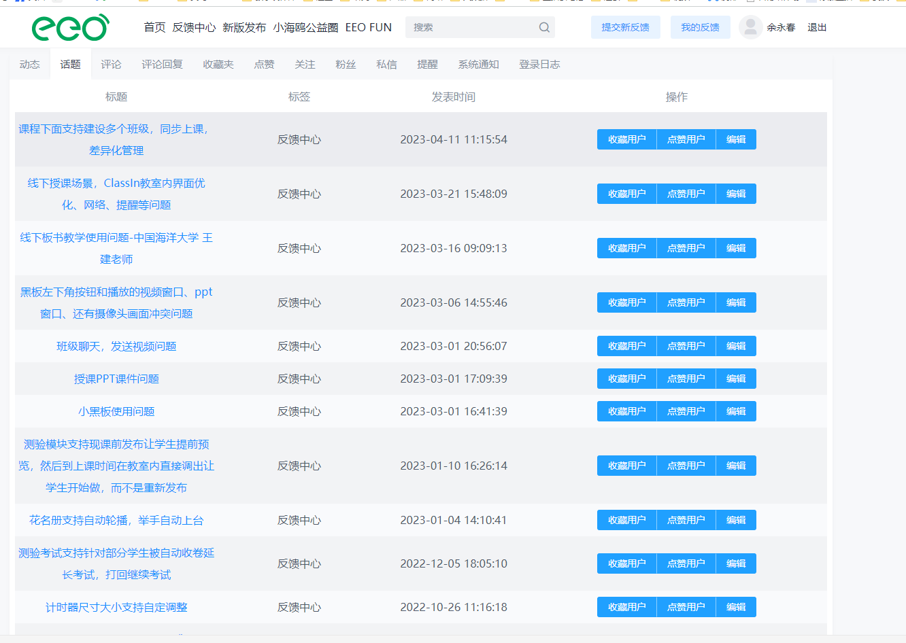Click 退出 to log out

(x=817, y=27)
